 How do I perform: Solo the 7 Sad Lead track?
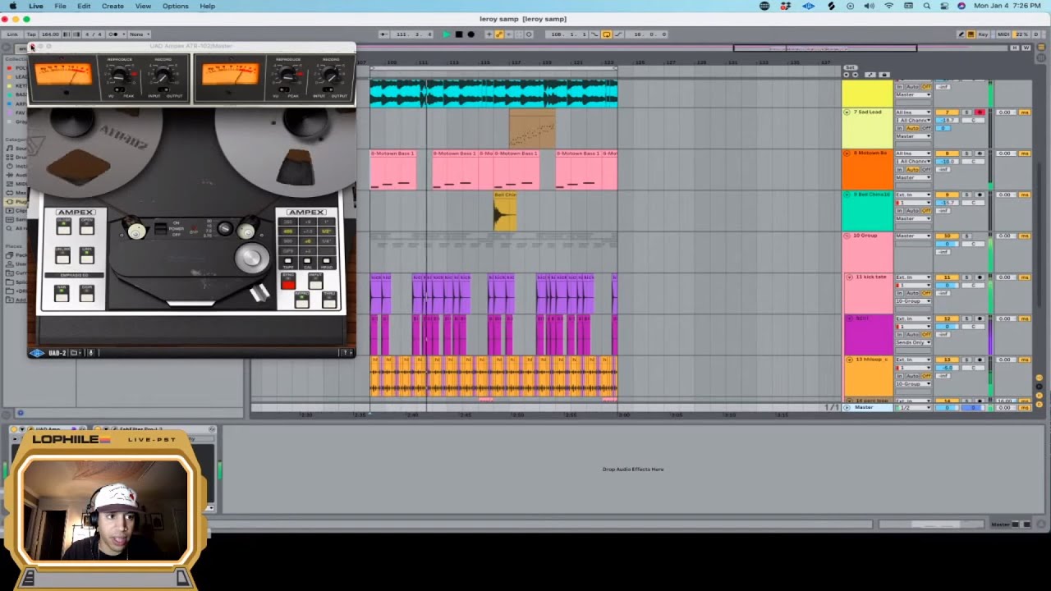tap(966, 112)
